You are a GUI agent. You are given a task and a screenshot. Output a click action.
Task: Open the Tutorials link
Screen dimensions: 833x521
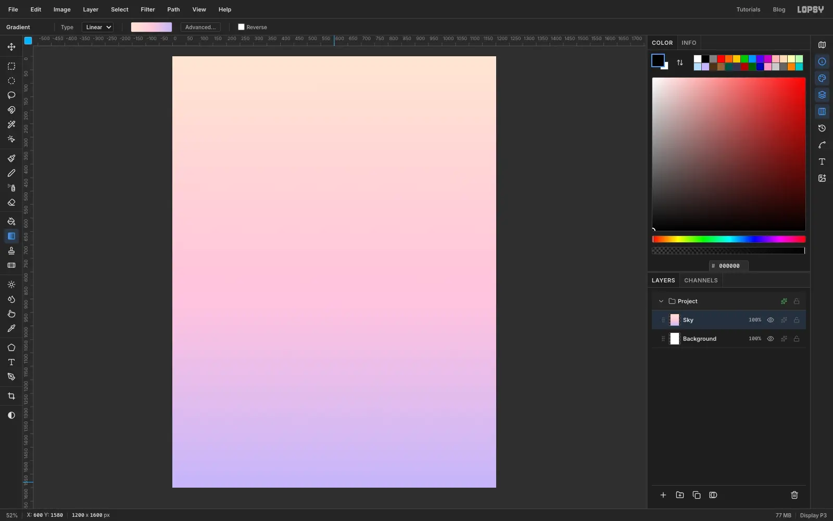tap(748, 9)
